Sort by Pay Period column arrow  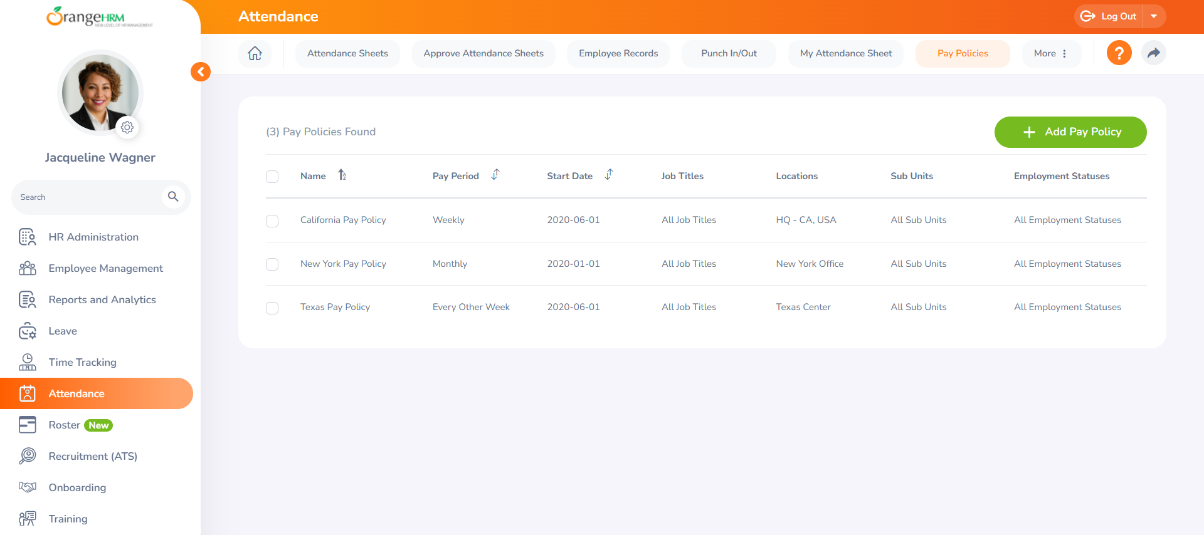click(495, 175)
